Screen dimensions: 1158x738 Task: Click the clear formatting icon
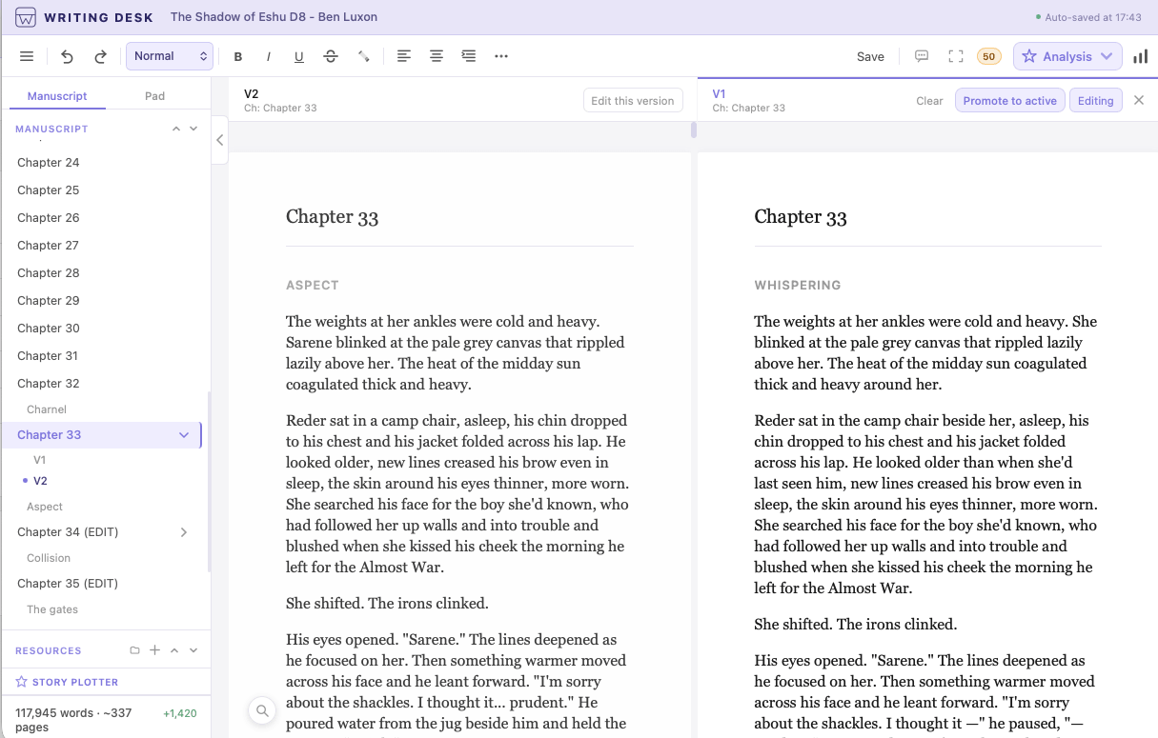click(363, 57)
